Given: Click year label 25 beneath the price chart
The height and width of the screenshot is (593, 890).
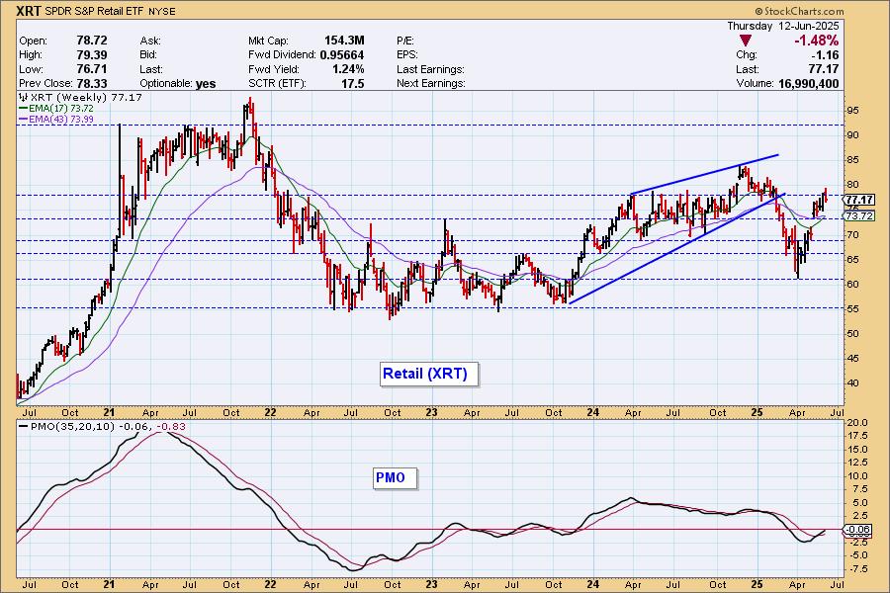Looking at the screenshot, I should tap(756, 412).
